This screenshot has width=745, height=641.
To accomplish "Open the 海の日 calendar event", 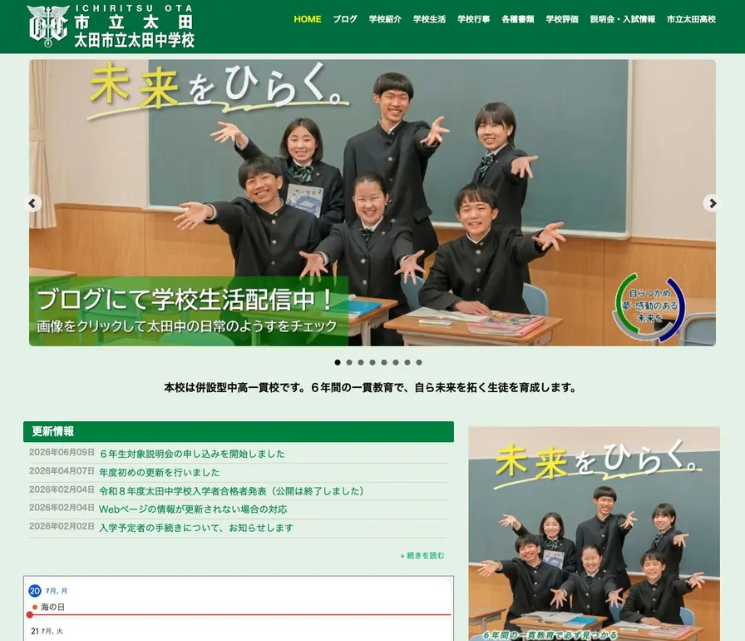I will [52, 607].
